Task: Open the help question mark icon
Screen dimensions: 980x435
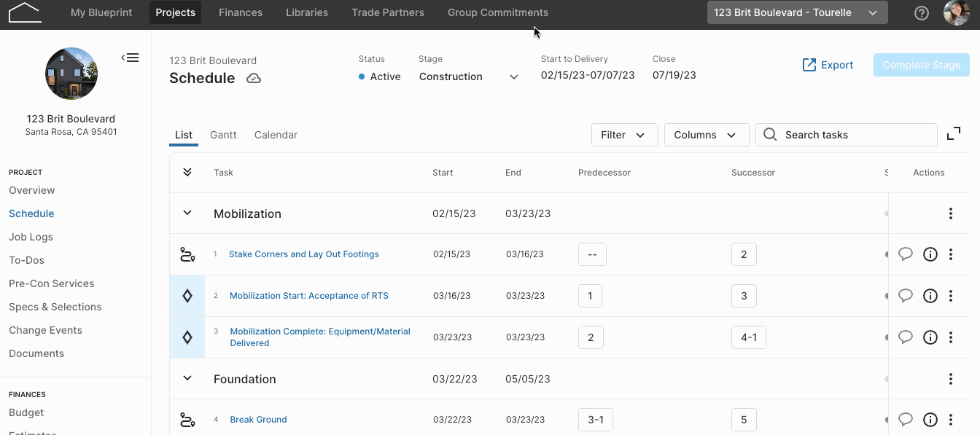Action: point(922,13)
